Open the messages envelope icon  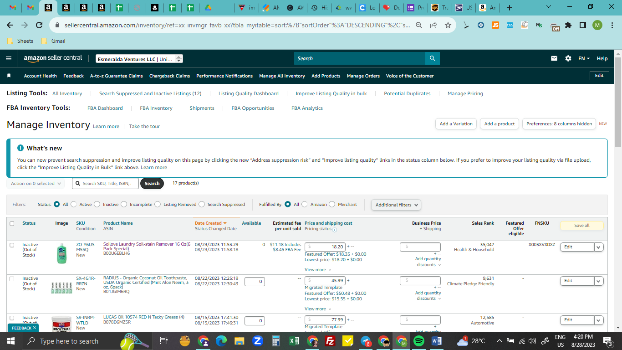[x=554, y=58]
